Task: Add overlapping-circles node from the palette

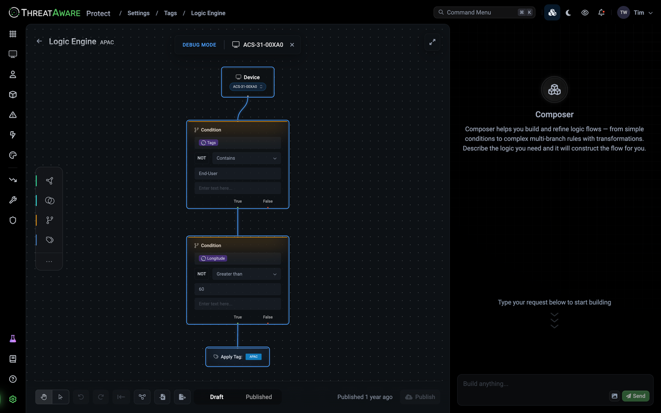Action: pyautogui.click(x=50, y=201)
